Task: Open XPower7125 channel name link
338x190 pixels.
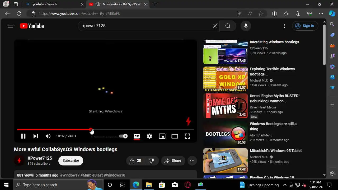Action: pos(40,158)
